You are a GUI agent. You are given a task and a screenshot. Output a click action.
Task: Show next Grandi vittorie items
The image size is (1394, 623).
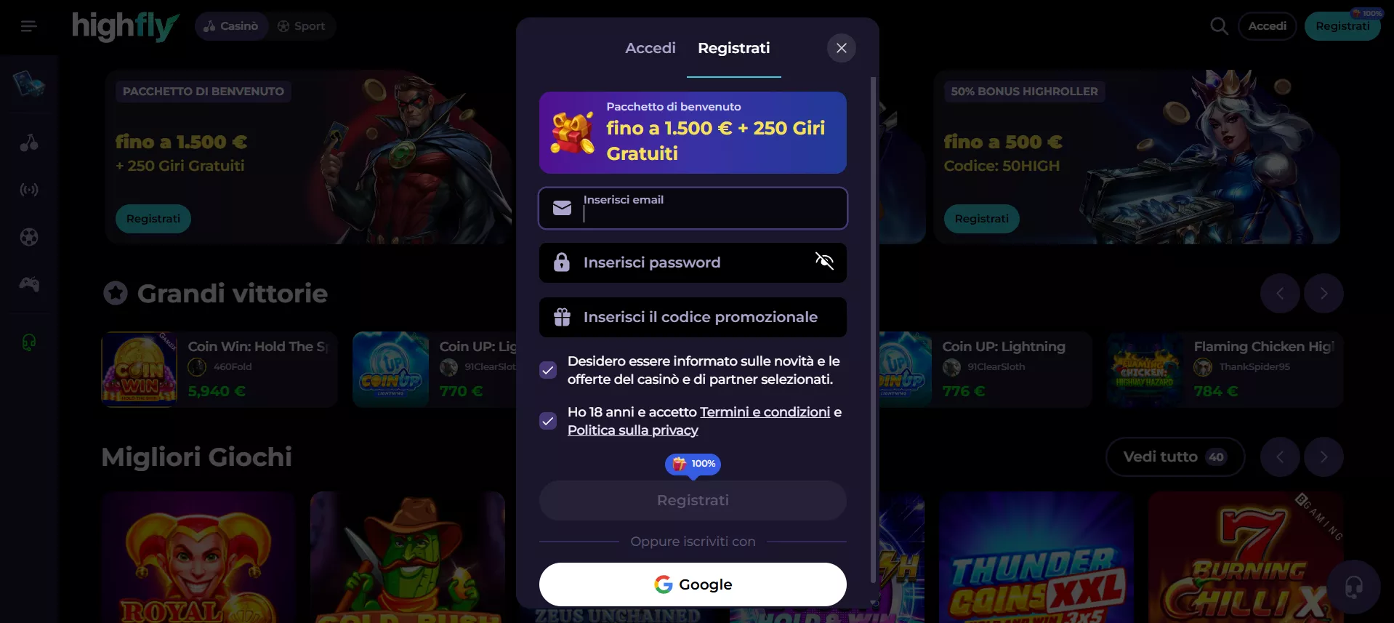pos(1324,293)
